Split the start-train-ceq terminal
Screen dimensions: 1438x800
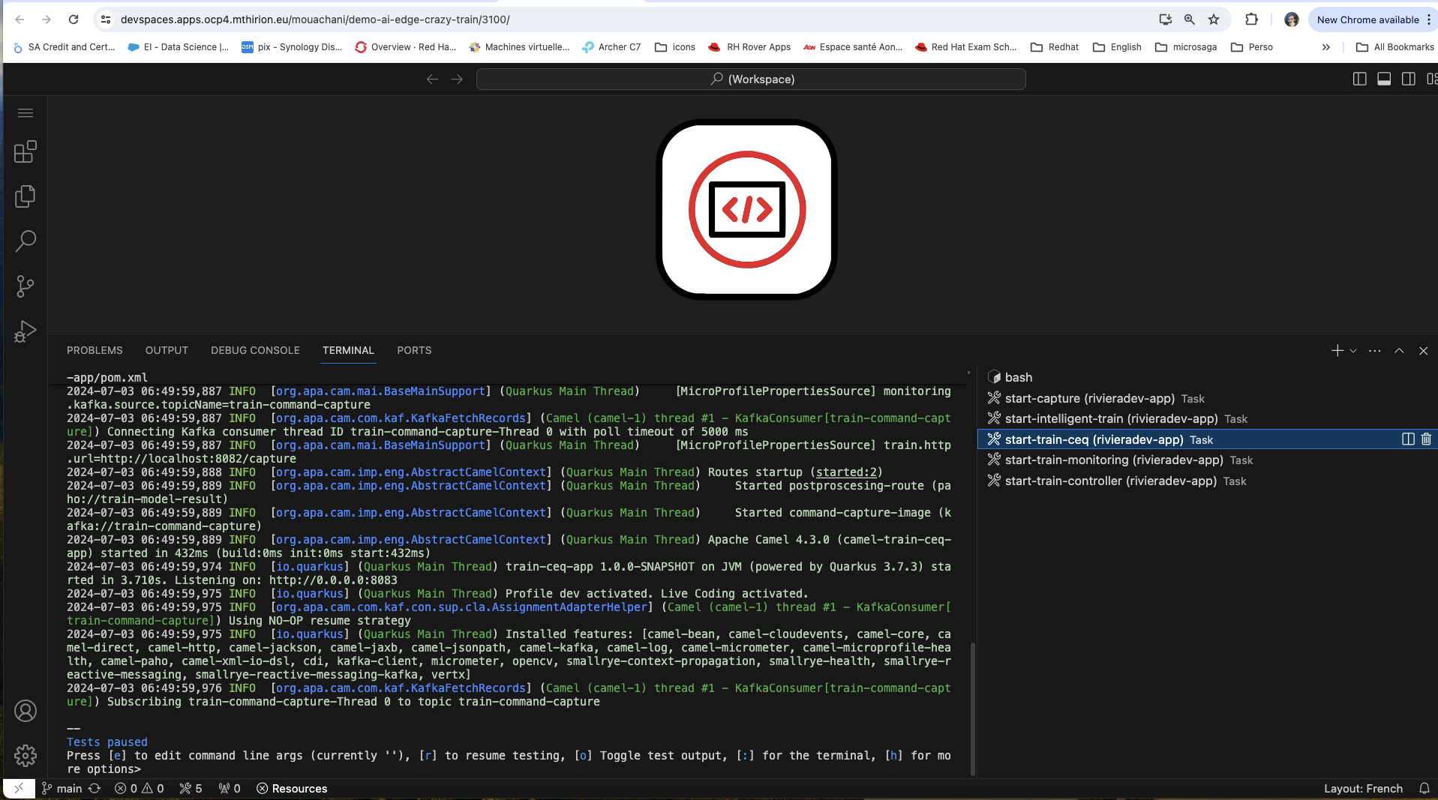(x=1408, y=439)
